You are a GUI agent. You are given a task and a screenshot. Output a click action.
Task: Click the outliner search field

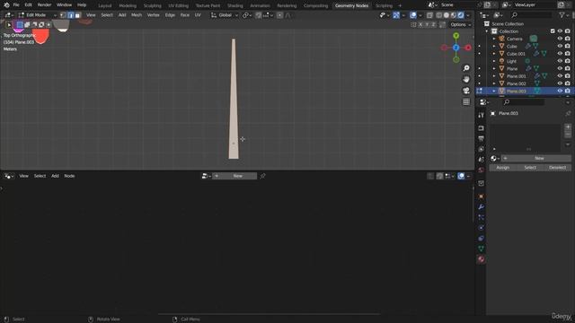point(531,15)
